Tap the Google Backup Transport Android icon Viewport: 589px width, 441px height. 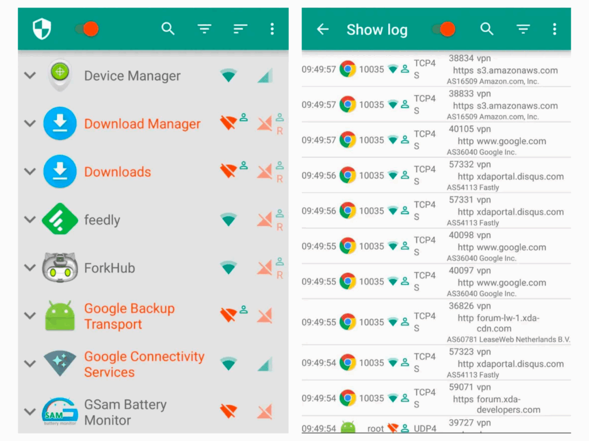click(x=60, y=315)
